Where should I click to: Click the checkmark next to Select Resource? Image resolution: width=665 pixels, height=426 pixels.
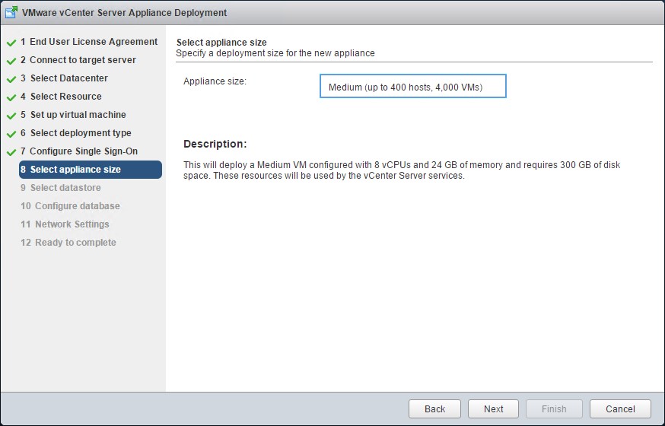point(11,97)
